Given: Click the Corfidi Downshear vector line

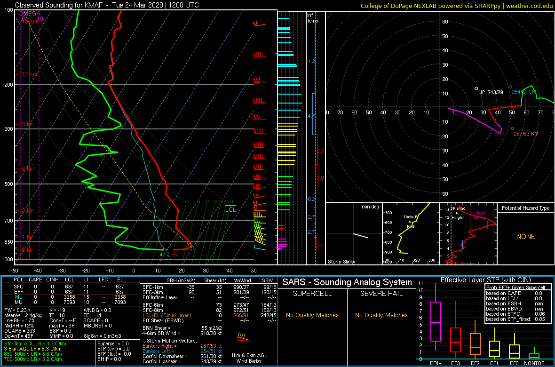Looking at the screenshot, I should tap(182, 356).
